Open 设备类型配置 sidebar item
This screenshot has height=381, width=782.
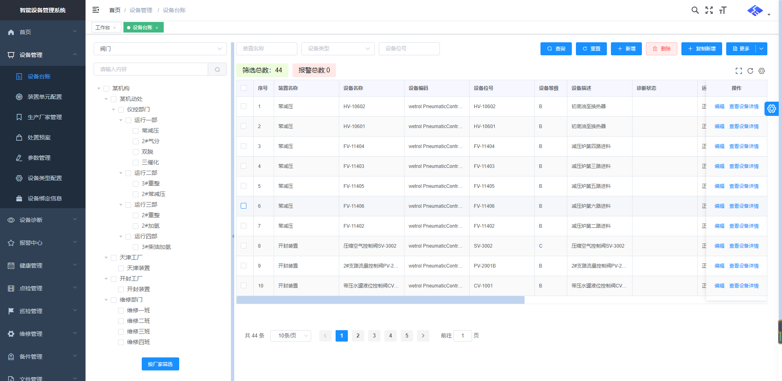(x=43, y=178)
